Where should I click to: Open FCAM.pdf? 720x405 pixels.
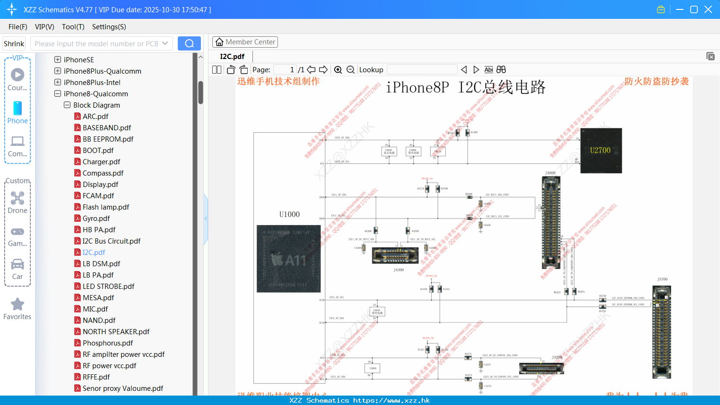point(98,195)
